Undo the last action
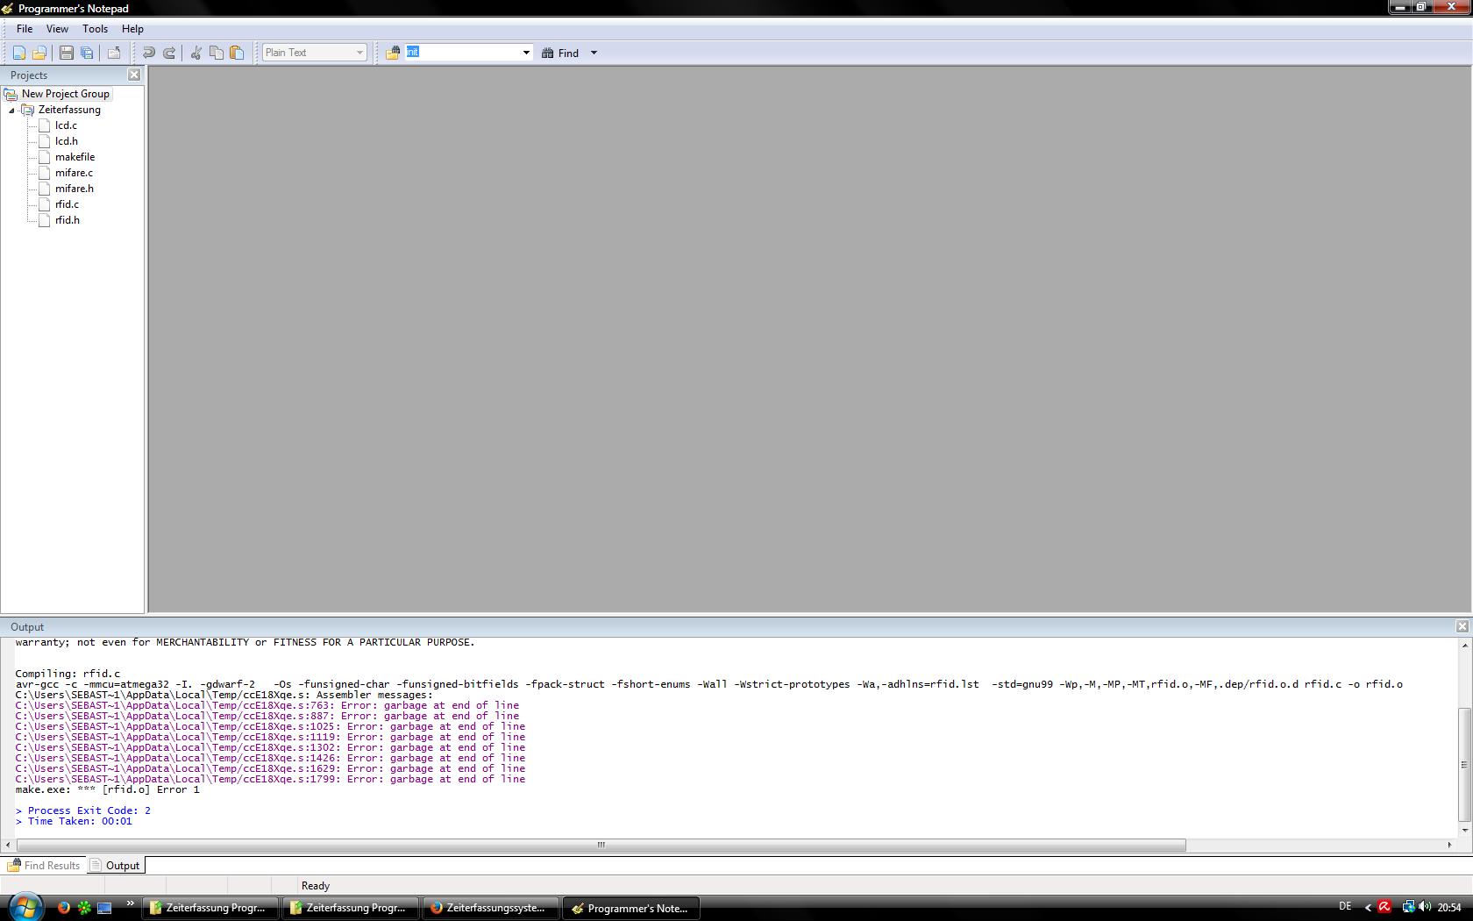Screen dimensions: 1473x921 (148, 53)
